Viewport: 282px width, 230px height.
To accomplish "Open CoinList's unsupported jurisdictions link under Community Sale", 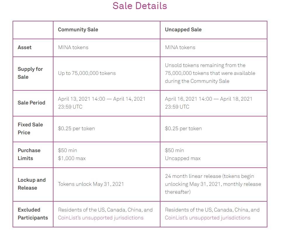I will click(101, 218).
